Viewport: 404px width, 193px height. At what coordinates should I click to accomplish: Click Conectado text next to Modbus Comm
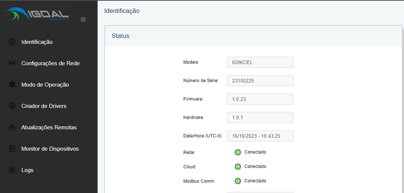255,181
